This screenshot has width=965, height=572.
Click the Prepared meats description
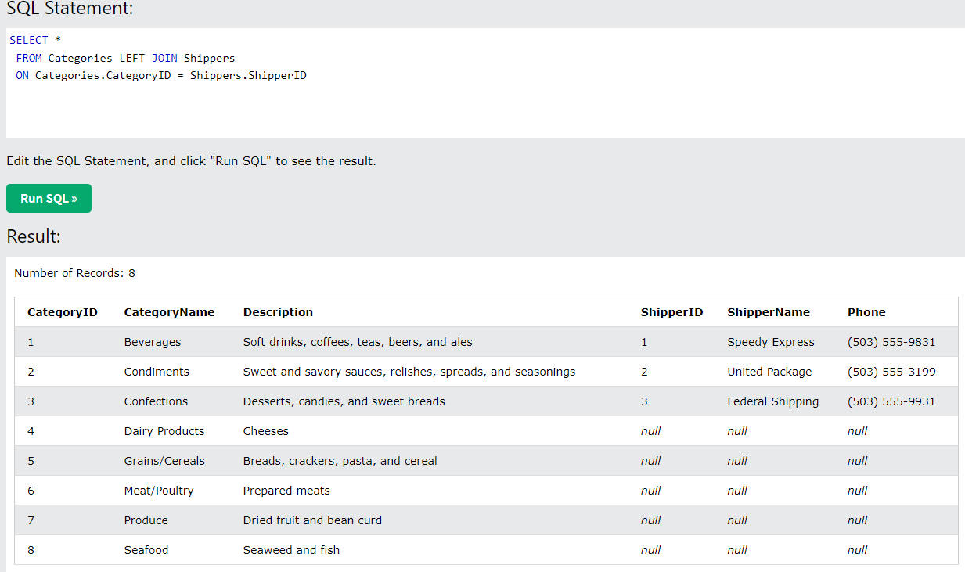coord(286,491)
